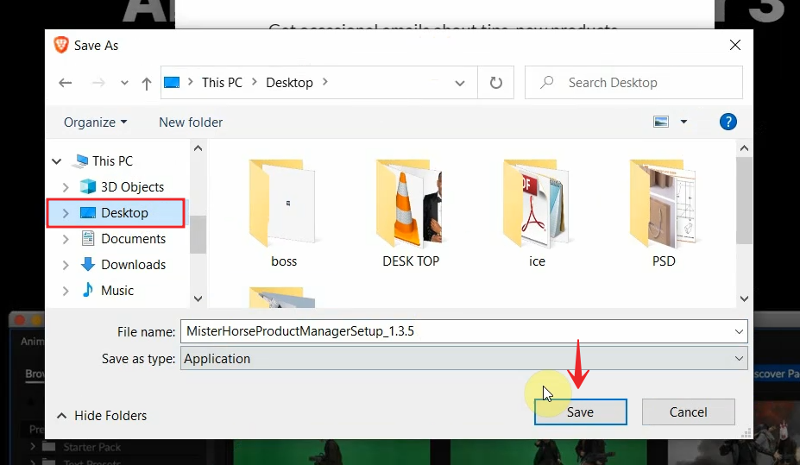The image size is (800, 465).
Task: Click the Cancel button
Action: pyautogui.click(x=689, y=412)
